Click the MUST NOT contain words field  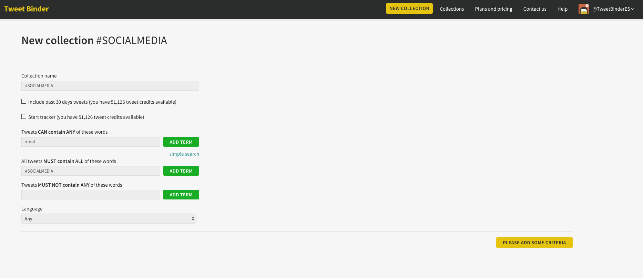coord(91,195)
